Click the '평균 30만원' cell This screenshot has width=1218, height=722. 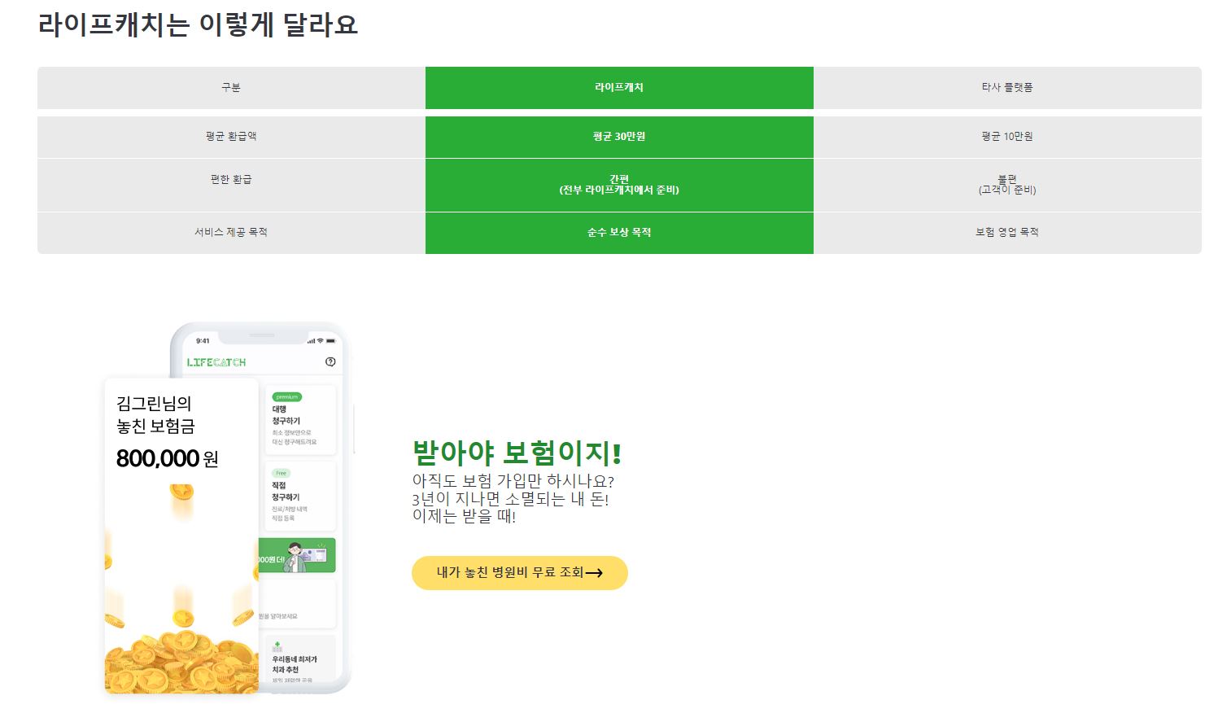619,137
